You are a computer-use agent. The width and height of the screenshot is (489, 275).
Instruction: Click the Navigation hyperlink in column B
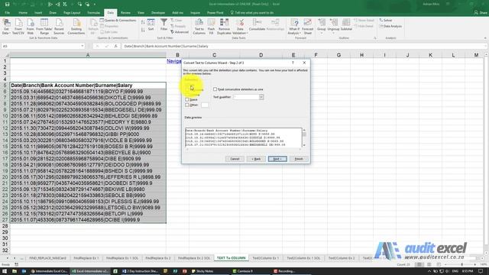174,61
